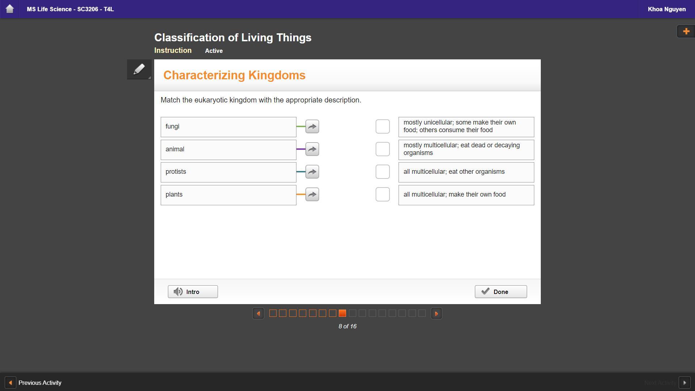Click the home icon in header
Viewport: 695px width, 391px height.
(x=10, y=9)
